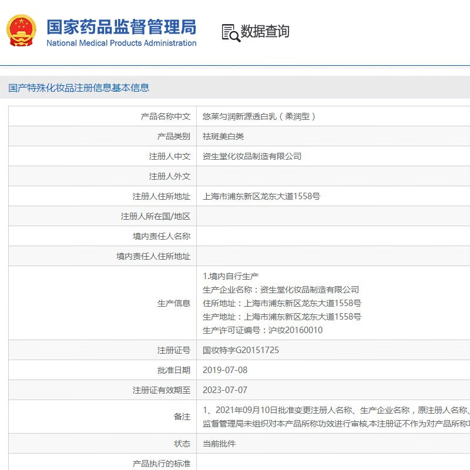
Task: Select approval date 2019-07-08
Action: click(x=225, y=370)
